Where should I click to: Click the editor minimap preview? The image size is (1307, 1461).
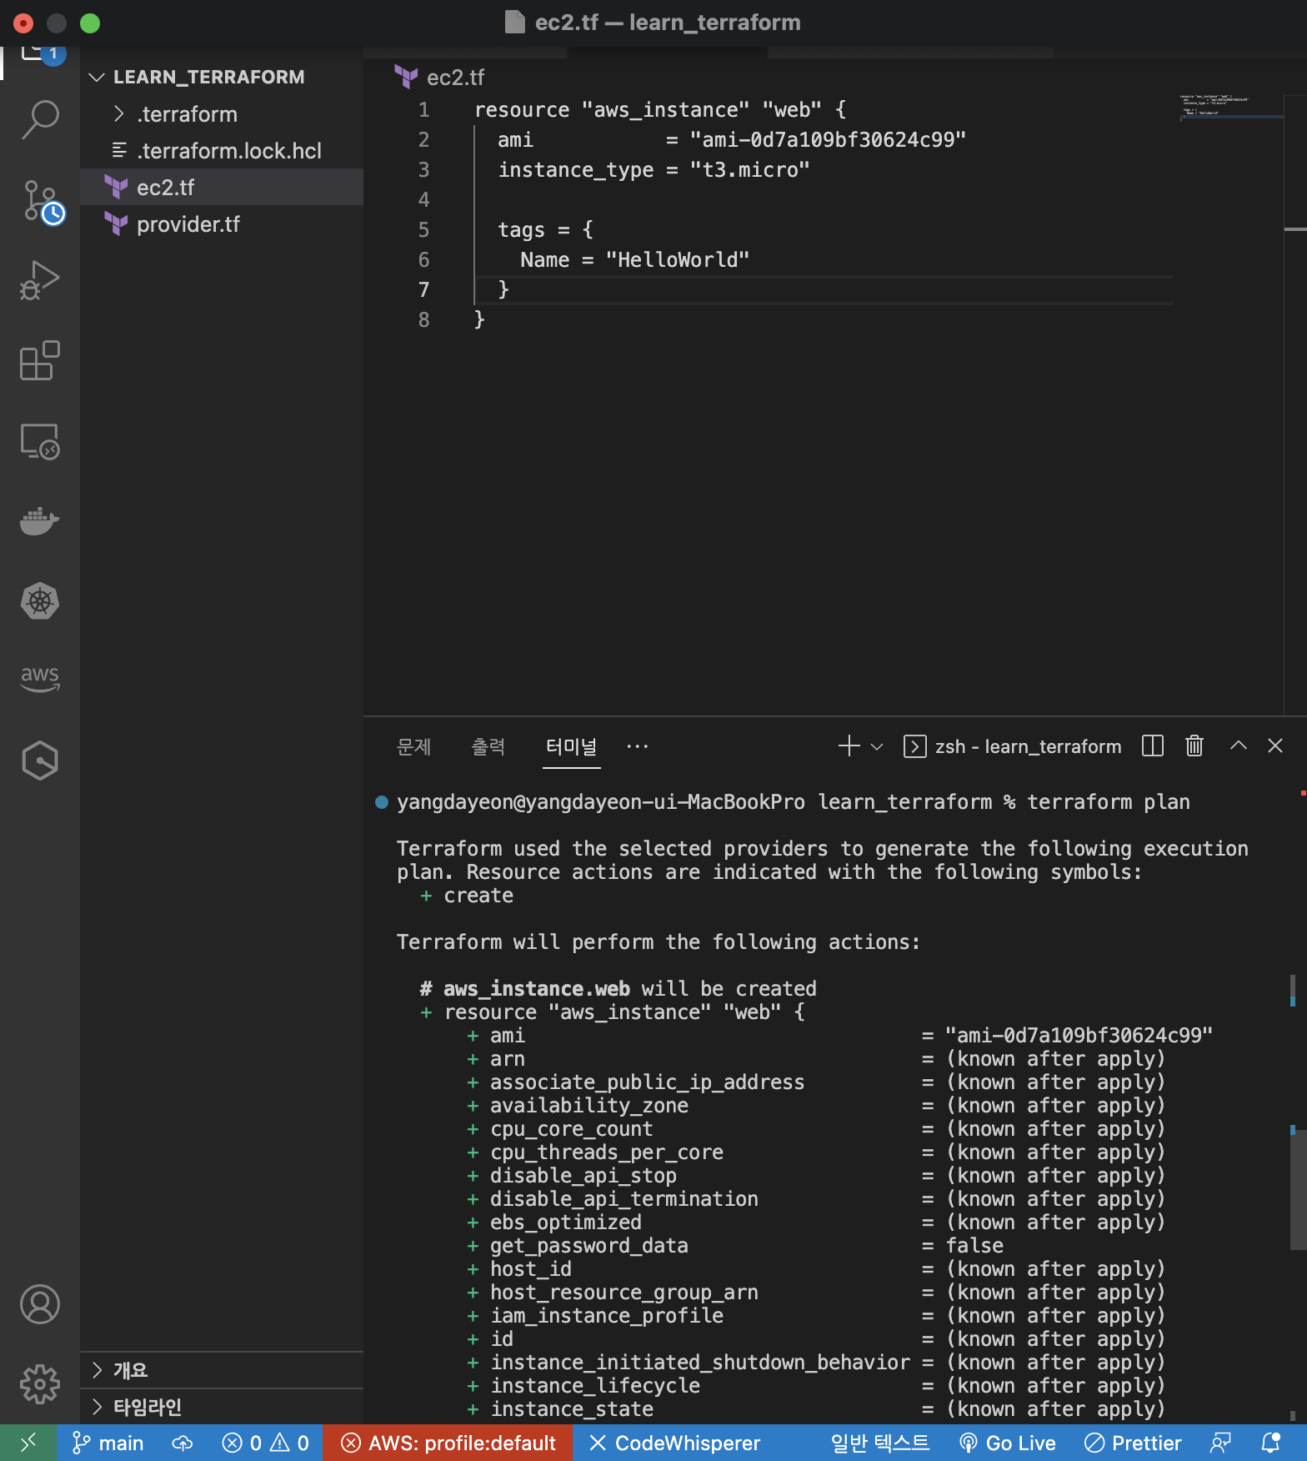(x=1230, y=108)
